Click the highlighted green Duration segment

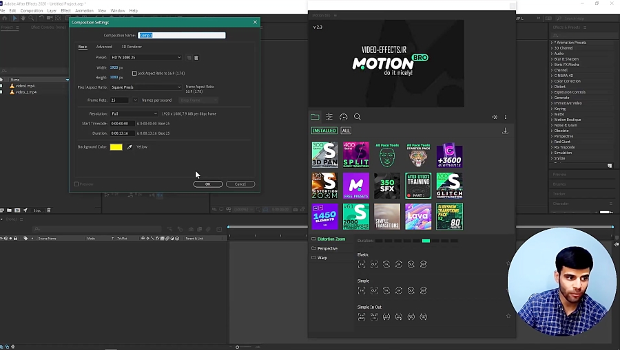pos(426,241)
